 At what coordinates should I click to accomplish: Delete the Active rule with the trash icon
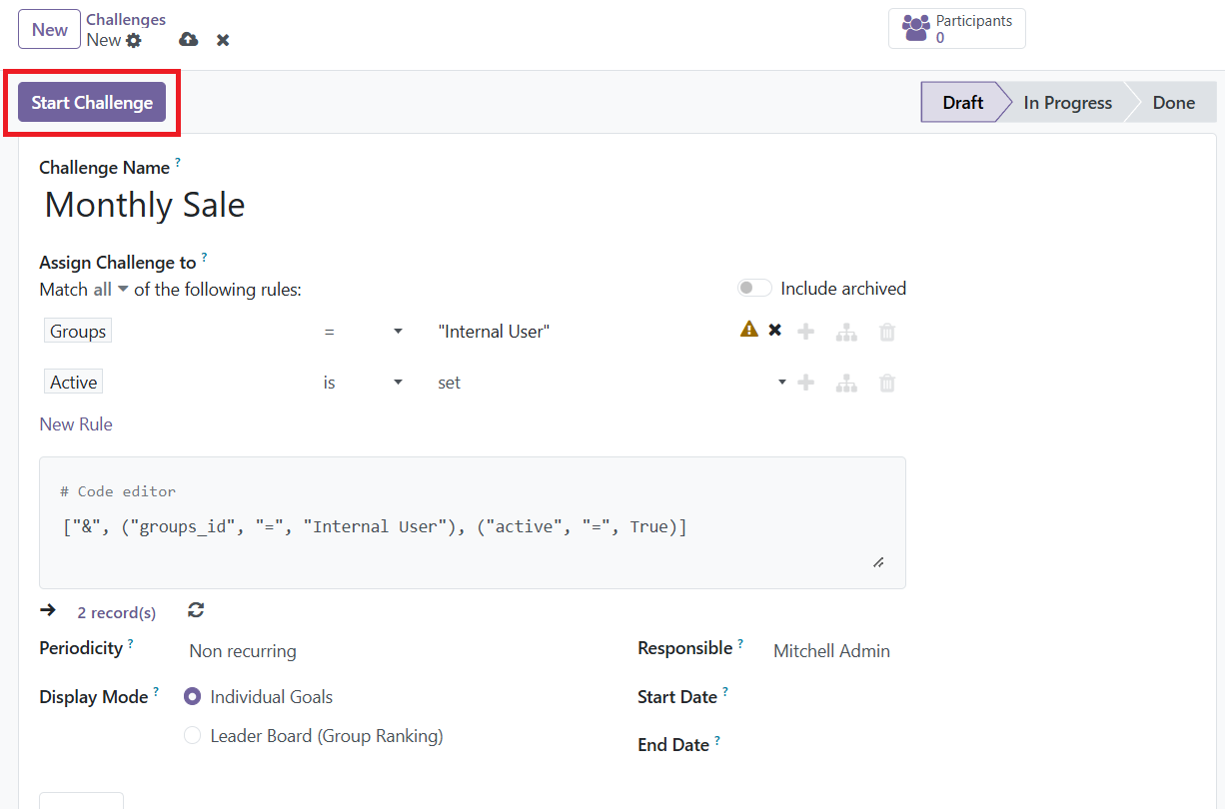pyautogui.click(x=886, y=383)
